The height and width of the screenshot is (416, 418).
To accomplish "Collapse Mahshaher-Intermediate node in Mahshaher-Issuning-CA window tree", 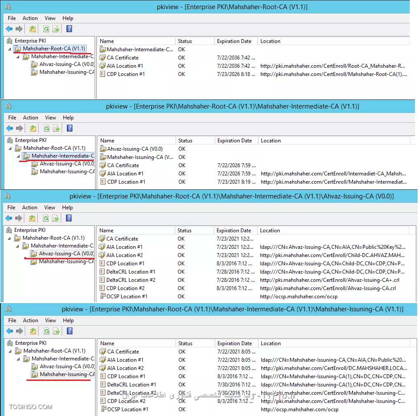I will pos(18,359).
